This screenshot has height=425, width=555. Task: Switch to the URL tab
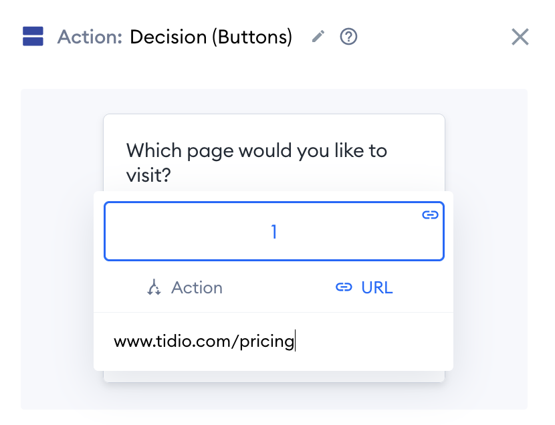tap(364, 287)
